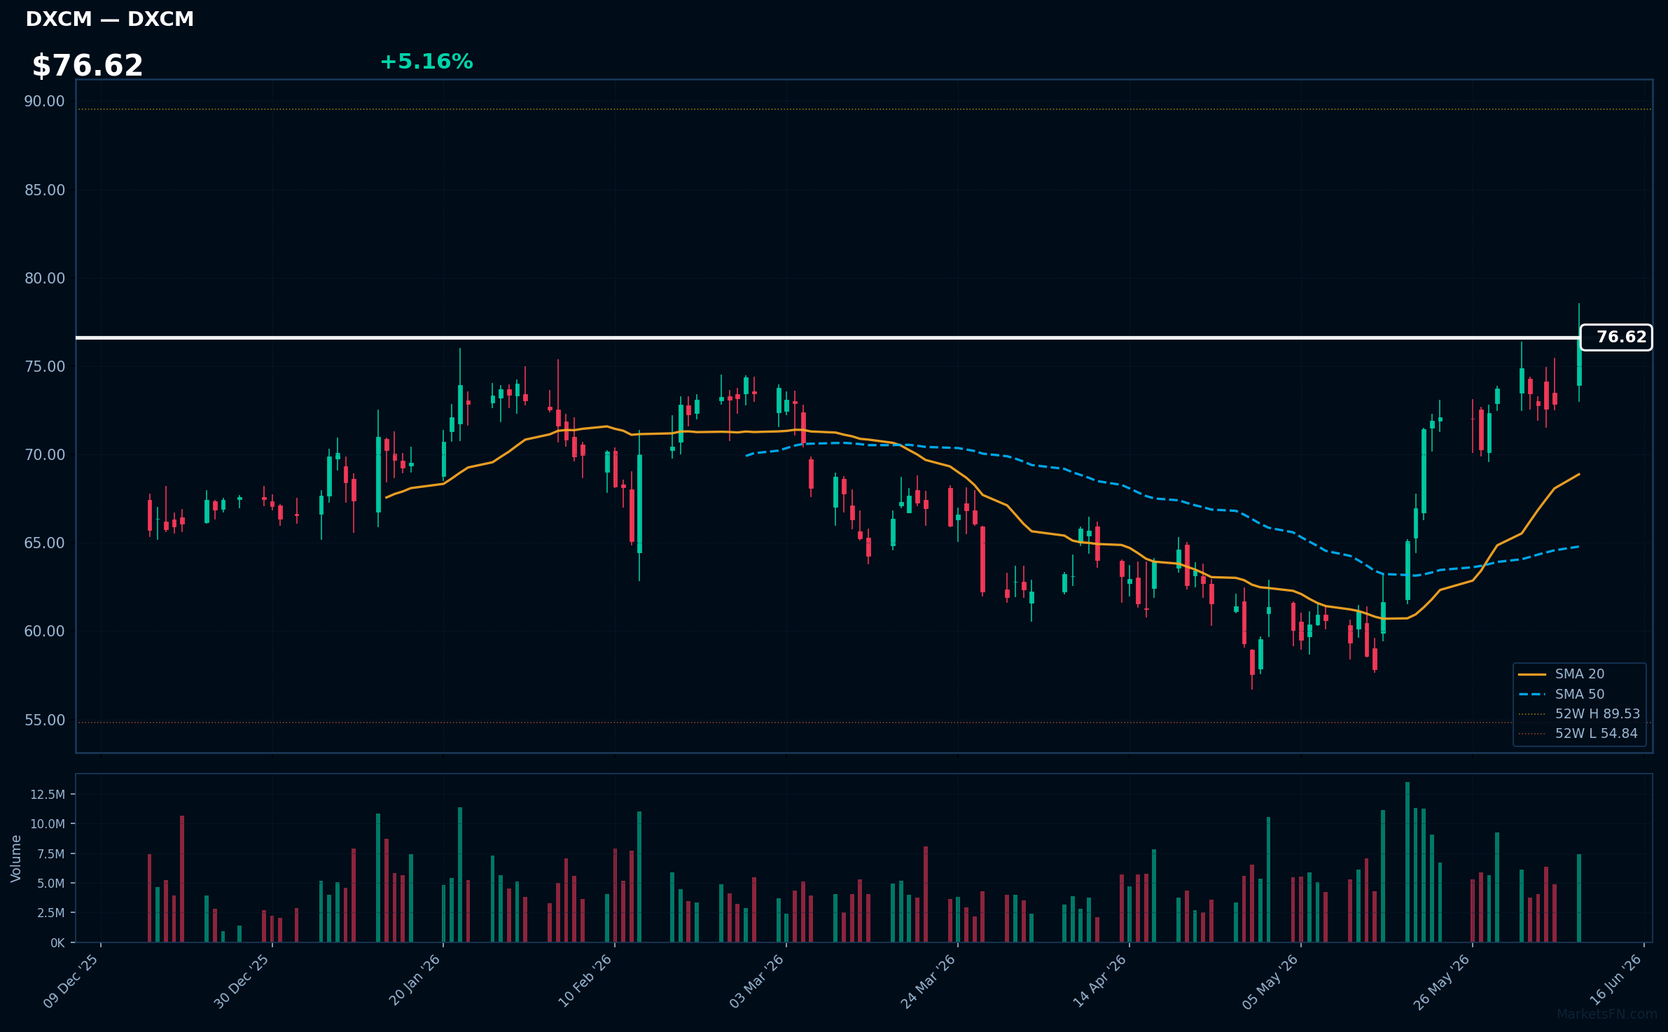1668x1032 pixels.
Task: Click the 10.0M volume axis label
Action: pos(48,824)
